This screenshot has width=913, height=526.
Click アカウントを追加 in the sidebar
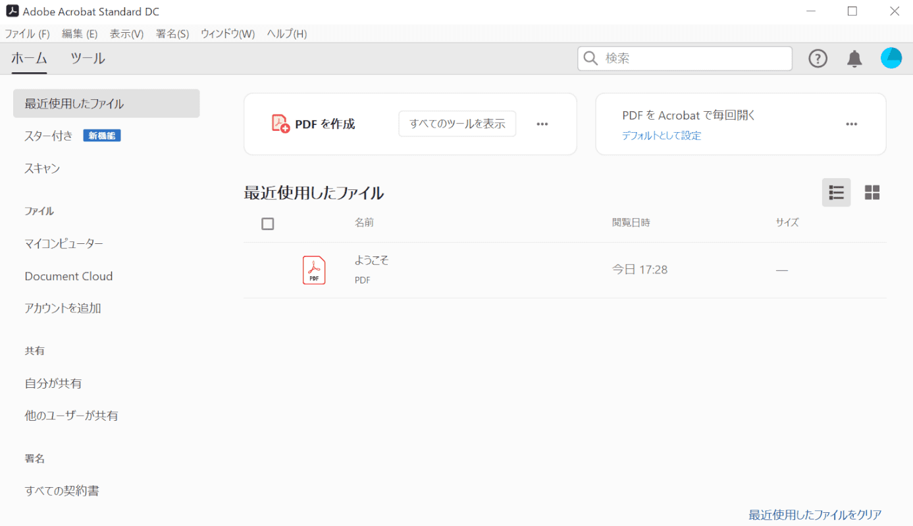63,308
